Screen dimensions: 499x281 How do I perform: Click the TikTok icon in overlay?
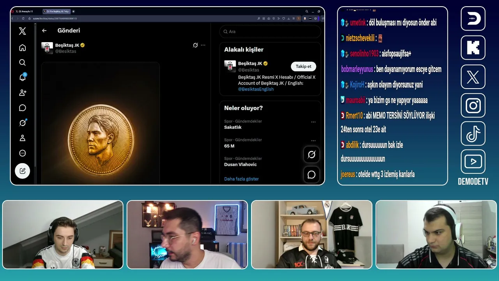pyautogui.click(x=473, y=134)
